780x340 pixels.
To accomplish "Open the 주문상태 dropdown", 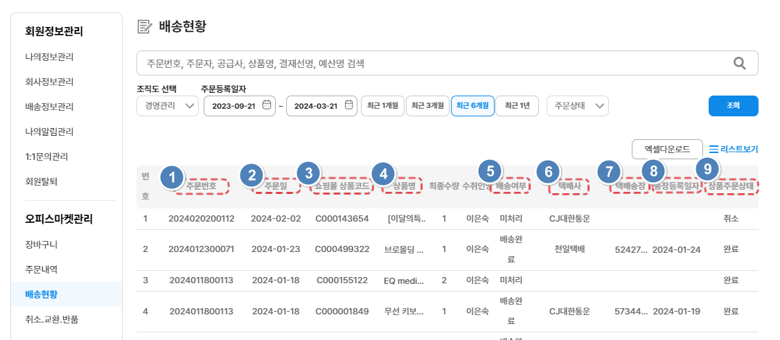I will [578, 106].
